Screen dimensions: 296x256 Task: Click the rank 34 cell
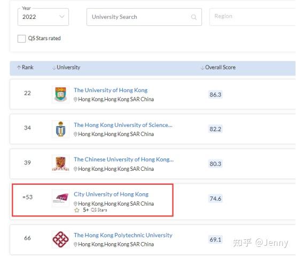click(x=27, y=128)
